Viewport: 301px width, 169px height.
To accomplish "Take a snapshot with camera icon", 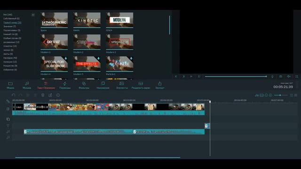I will click(280, 77).
